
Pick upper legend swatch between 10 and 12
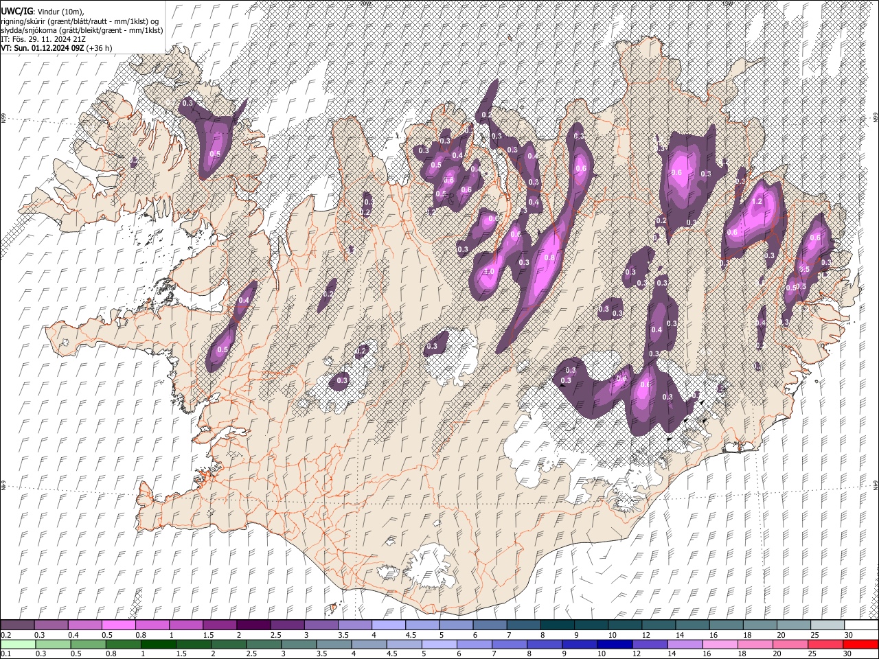point(625,625)
